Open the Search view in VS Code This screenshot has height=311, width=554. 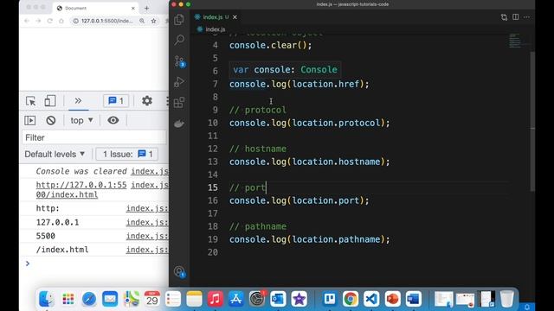click(x=179, y=40)
